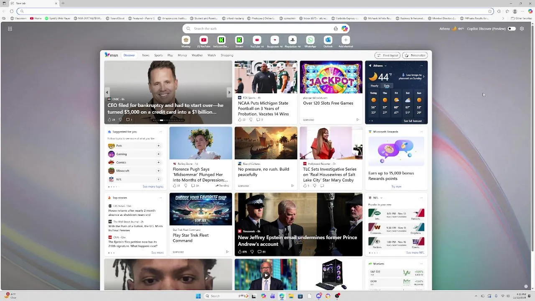This screenshot has height=301, width=535.
Task: Show previous featured story arrow
Action: 107,92
